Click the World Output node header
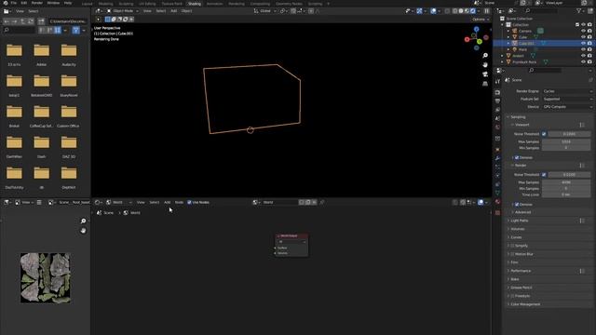 click(x=291, y=235)
